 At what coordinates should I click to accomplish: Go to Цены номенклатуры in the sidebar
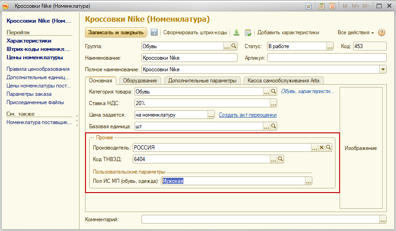click(x=35, y=57)
